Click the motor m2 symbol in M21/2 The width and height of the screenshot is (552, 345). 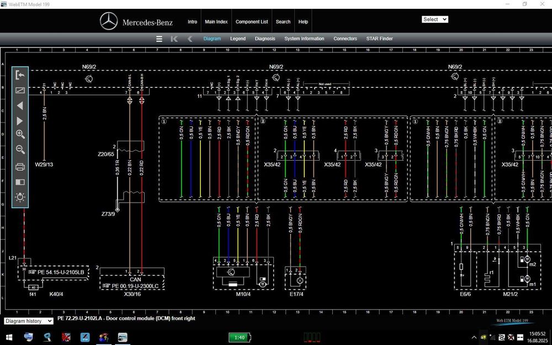click(x=527, y=259)
